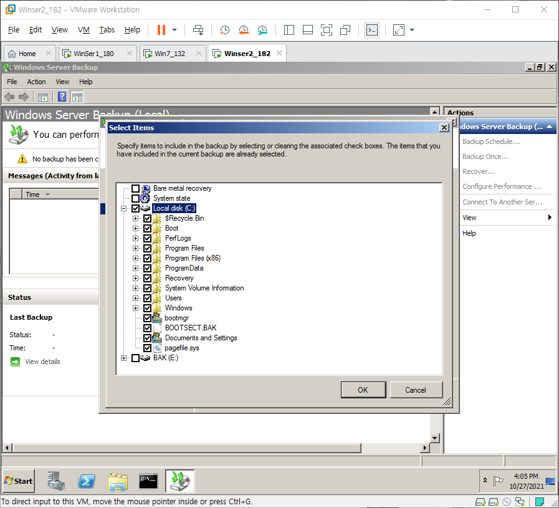The image size is (559, 508).
Task: Toggle the thumbnail bar icon
Action: tap(308, 30)
